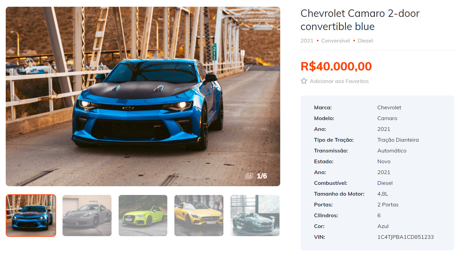Select the dark green BMW thumbnail

[x=255, y=216]
